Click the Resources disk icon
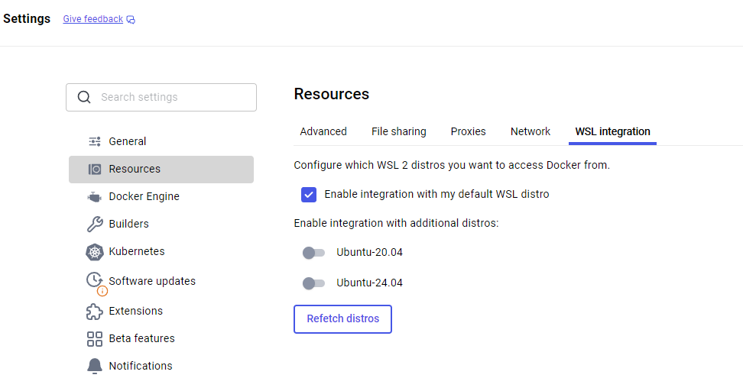 click(95, 169)
